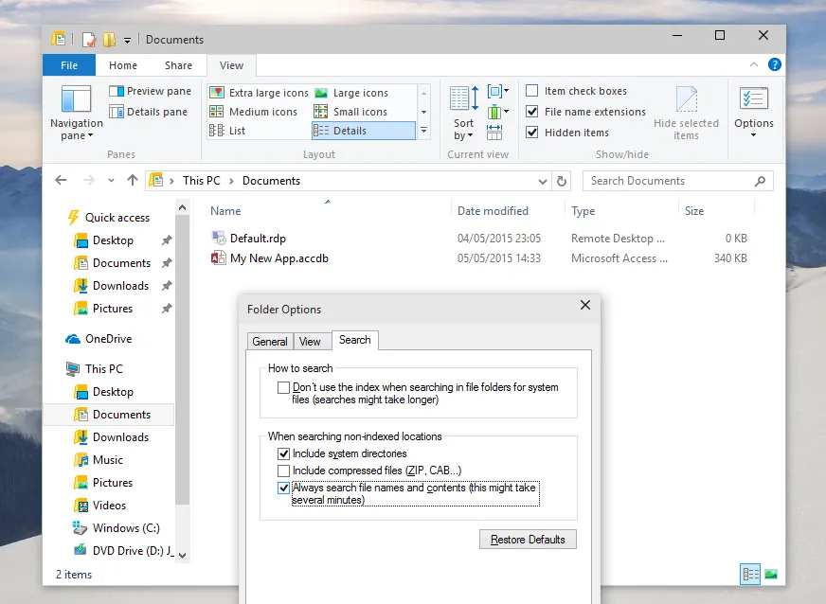Toggle the Preview pane
Viewport: 826px width, 604px height.
coord(150,91)
